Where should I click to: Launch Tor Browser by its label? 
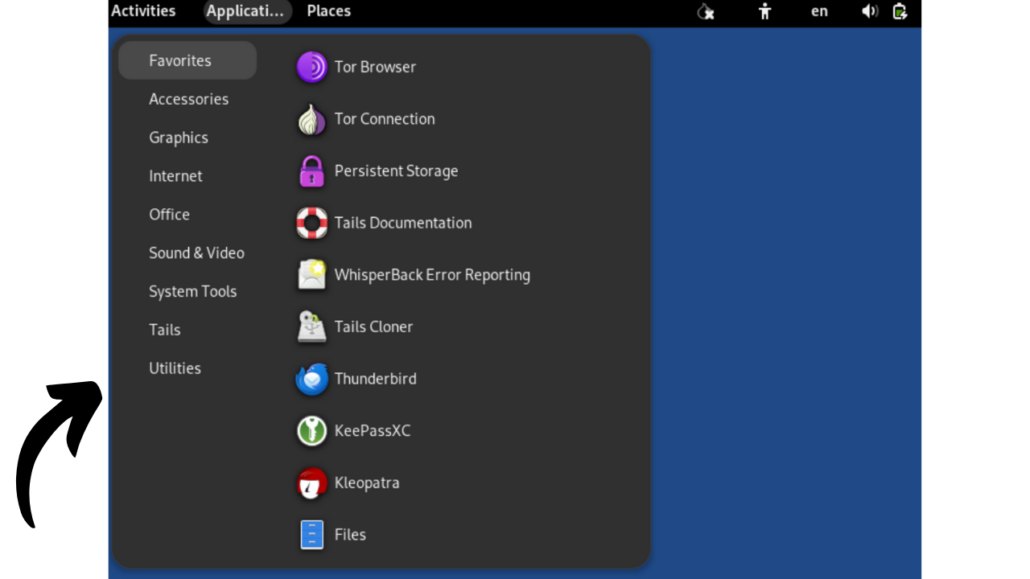pos(375,68)
